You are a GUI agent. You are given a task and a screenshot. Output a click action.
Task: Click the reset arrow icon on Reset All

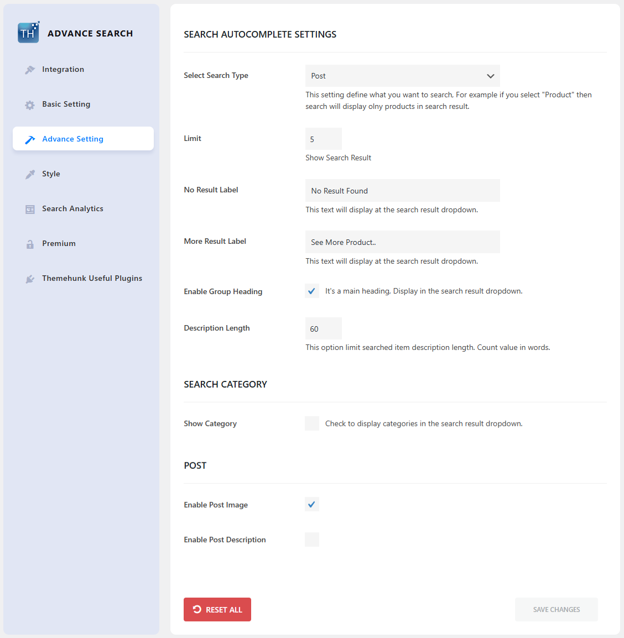(x=197, y=609)
